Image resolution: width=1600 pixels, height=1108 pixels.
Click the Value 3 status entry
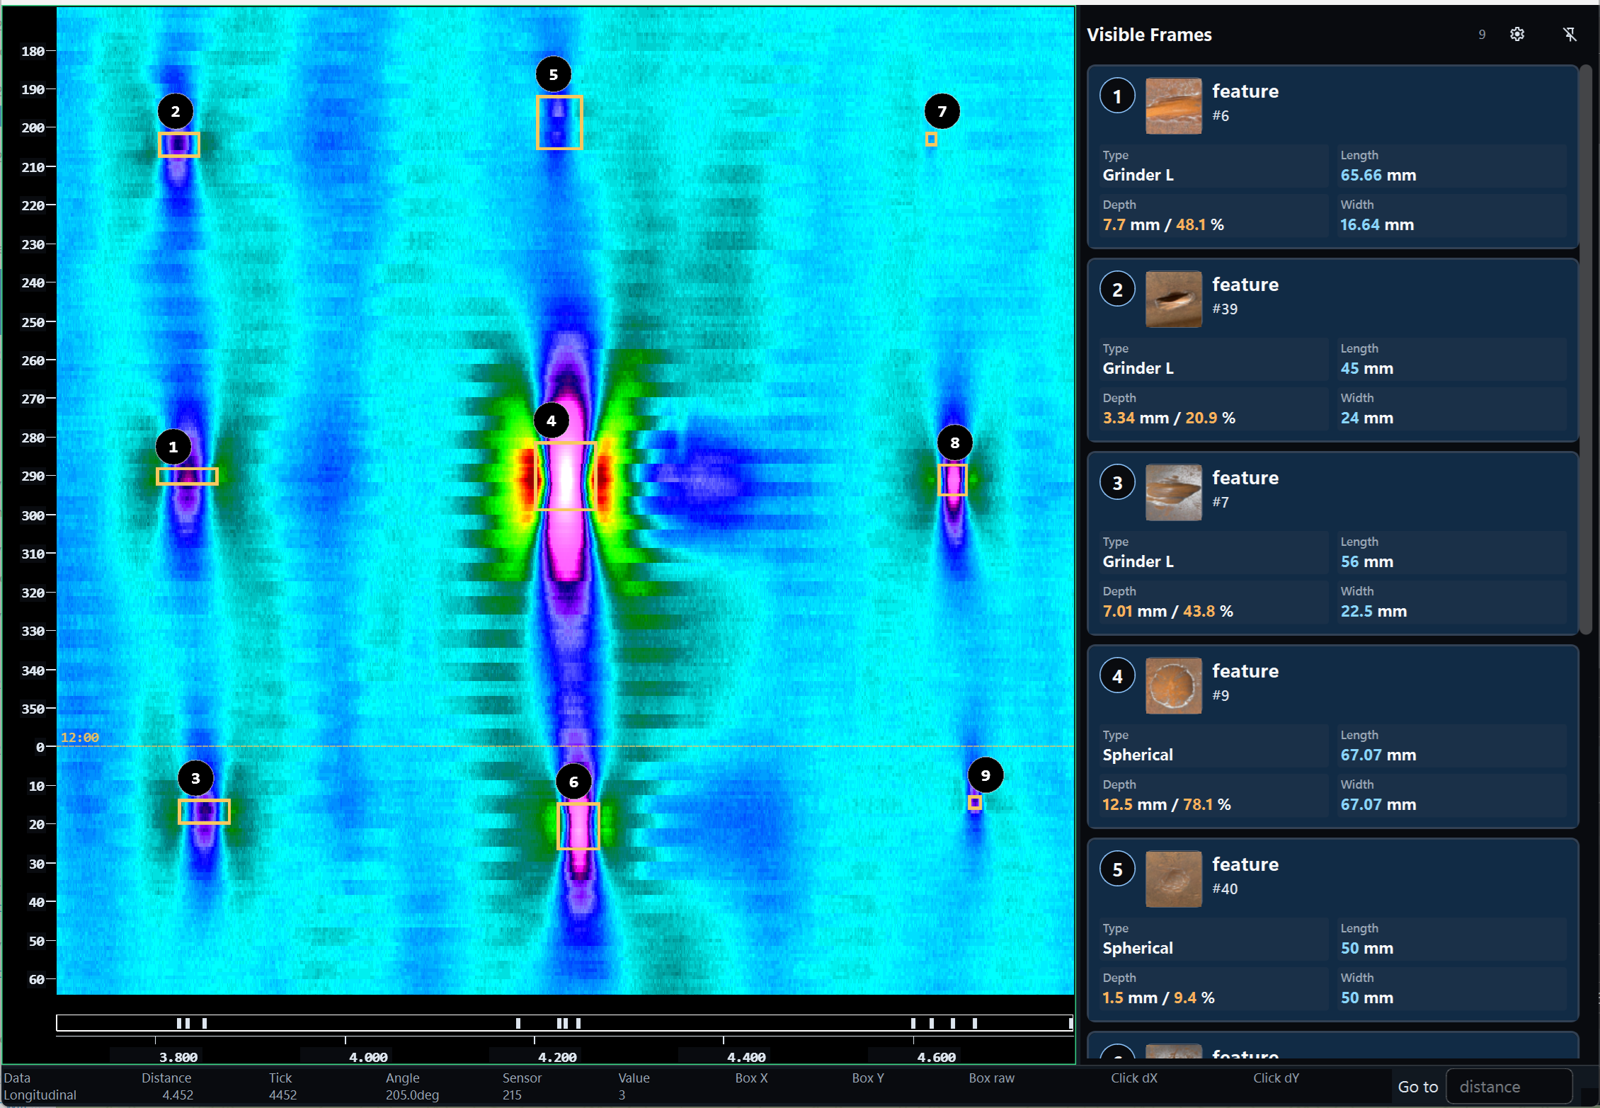(x=634, y=1086)
